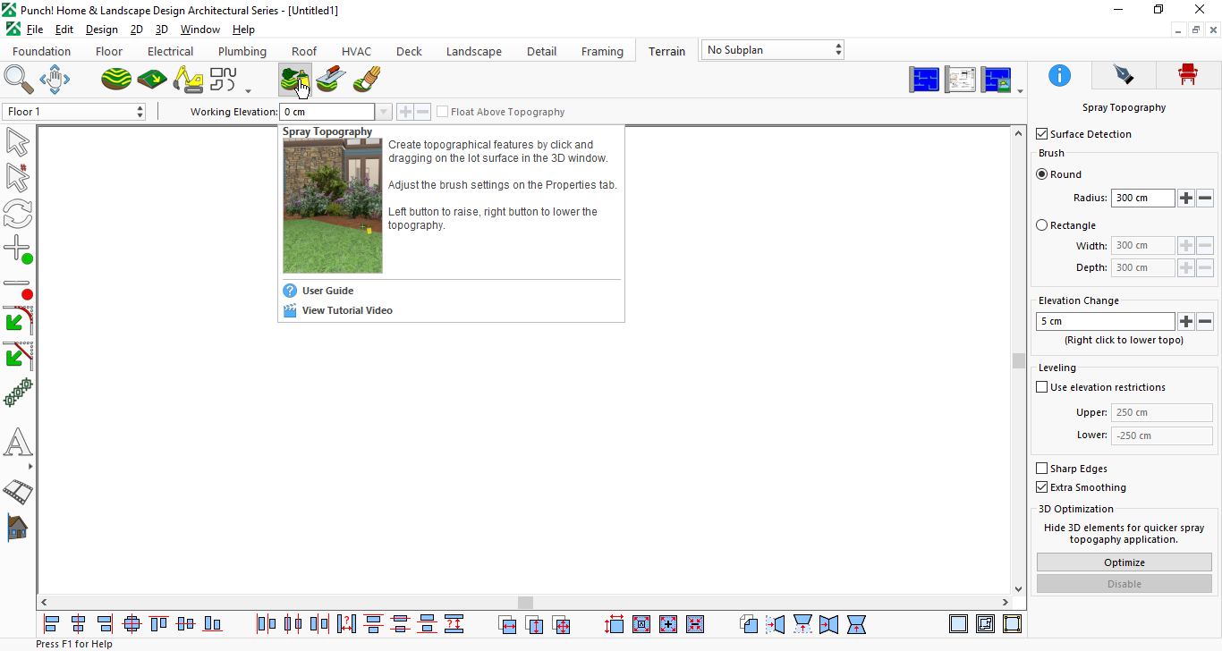Click the Optimize button
The image size is (1222, 651).
1124,562
